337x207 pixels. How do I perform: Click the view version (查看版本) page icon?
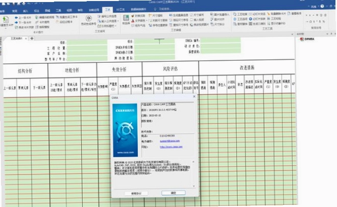click(x=289, y=13)
